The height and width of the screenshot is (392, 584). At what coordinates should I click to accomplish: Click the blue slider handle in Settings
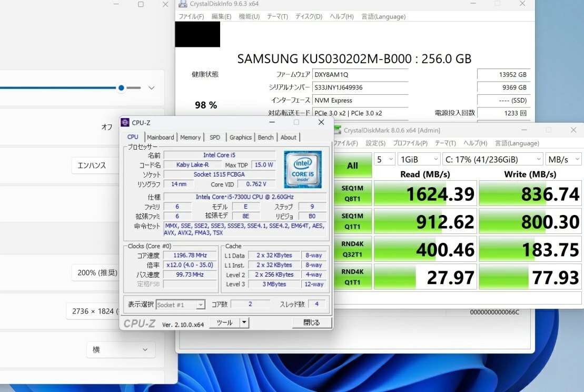point(121,88)
